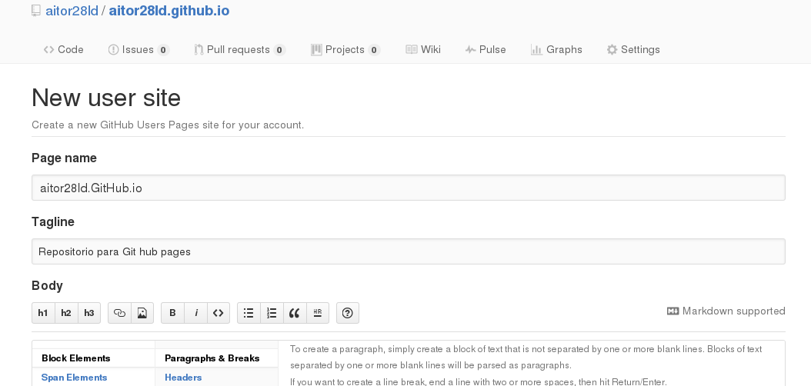Insert an h2 heading in the body
Image resolution: width=811 pixels, height=386 pixels.
(x=66, y=313)
